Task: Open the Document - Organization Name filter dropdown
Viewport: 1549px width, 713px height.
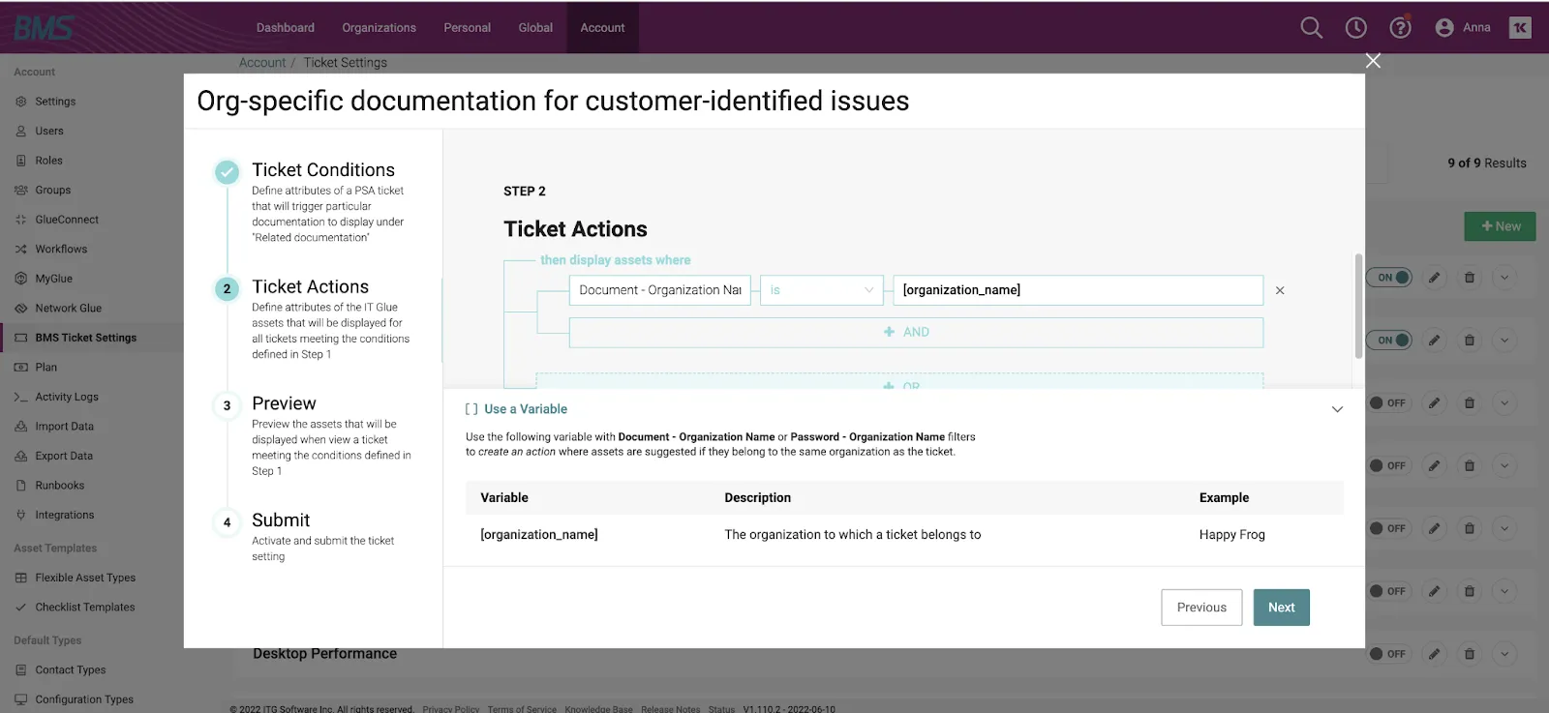Action: coord(659,290)
